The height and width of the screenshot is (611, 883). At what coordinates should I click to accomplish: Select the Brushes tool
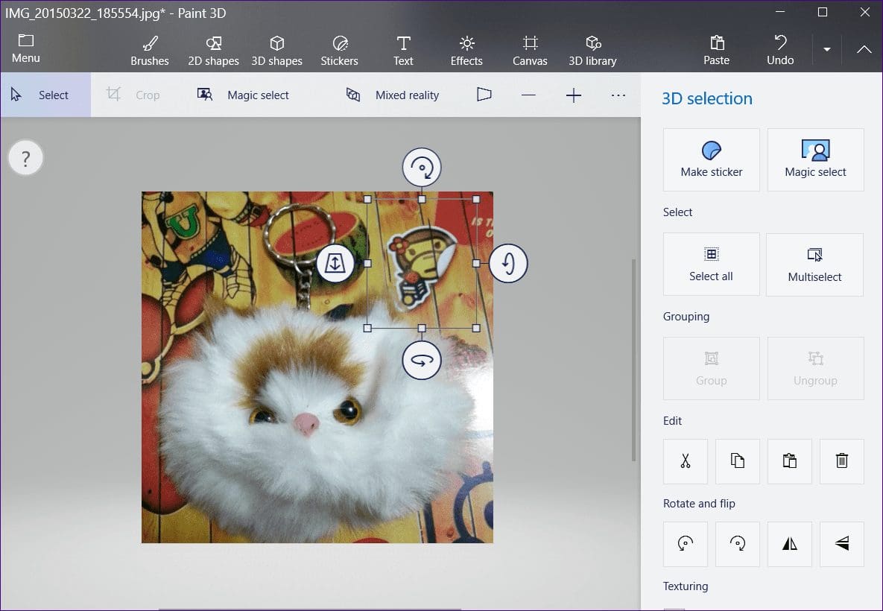click(x=150, y=51)
